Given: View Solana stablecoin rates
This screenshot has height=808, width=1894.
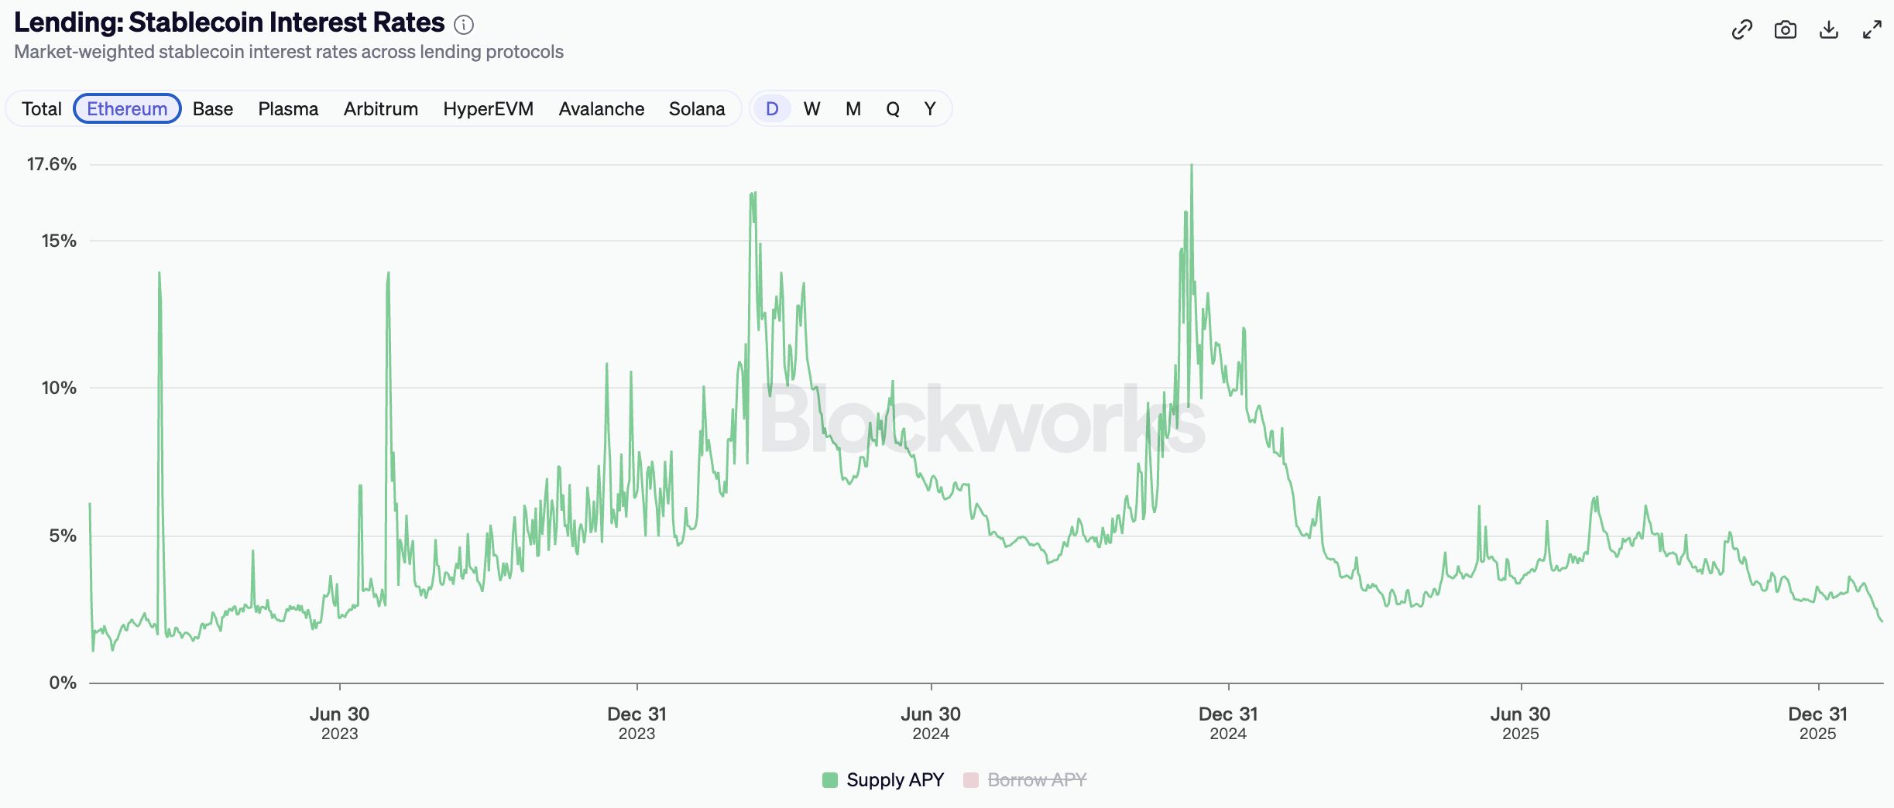Looking at the screenshot, I should click(697, 109).
